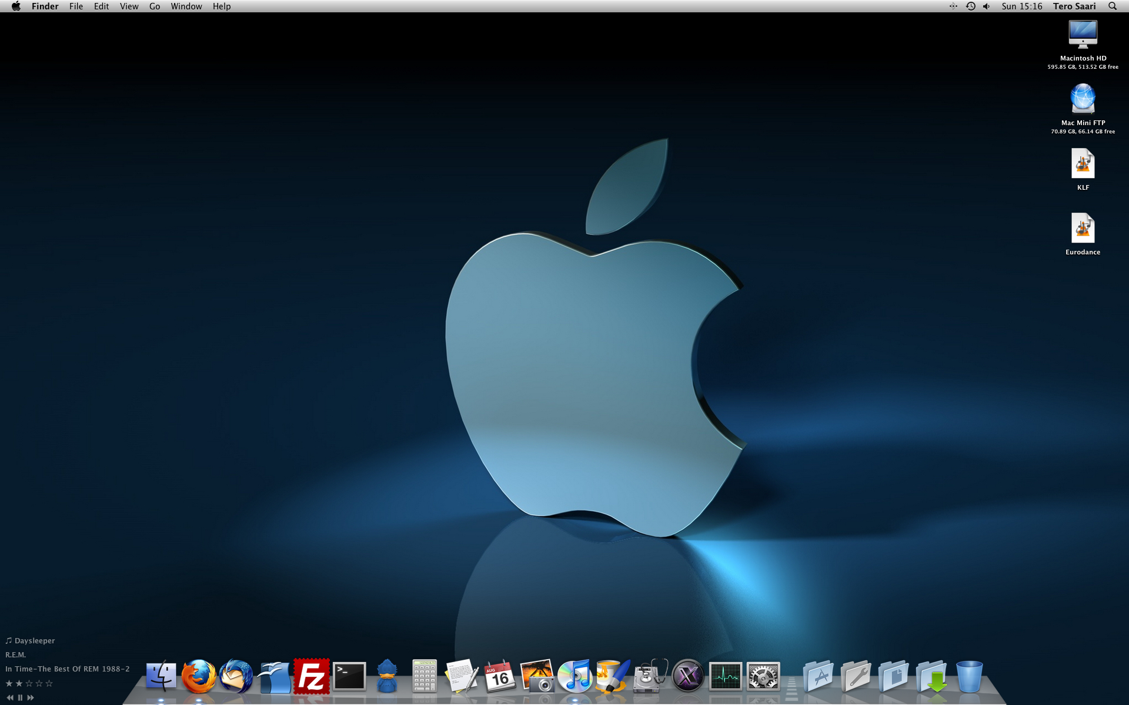This screenshot has width=1129, height=705.
Task: Open iPhoto from the dock
Action: (537, 676)
